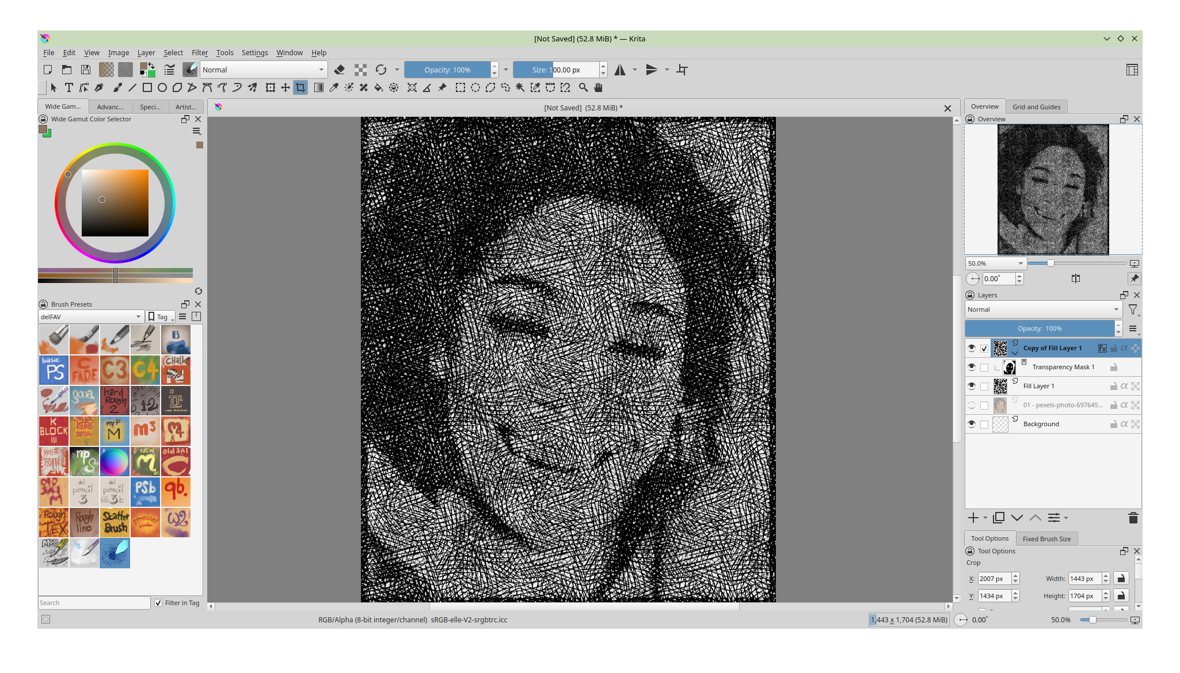
Task: Open the Fixed Brush Size tab
Action: click(1046, 539)
